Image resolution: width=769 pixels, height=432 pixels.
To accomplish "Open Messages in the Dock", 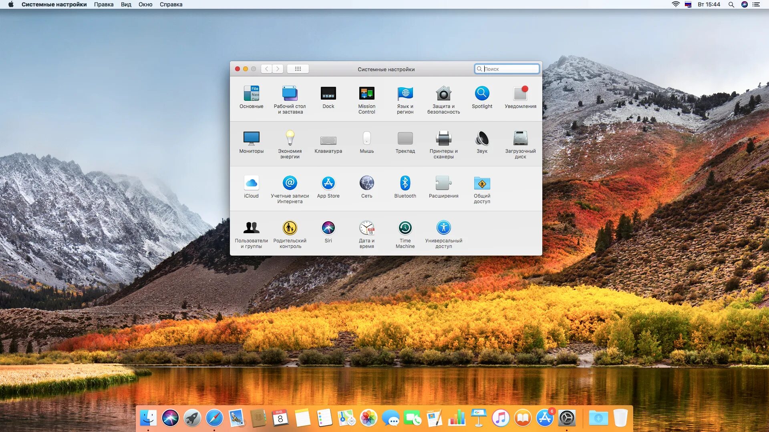I will coord(391,418).
